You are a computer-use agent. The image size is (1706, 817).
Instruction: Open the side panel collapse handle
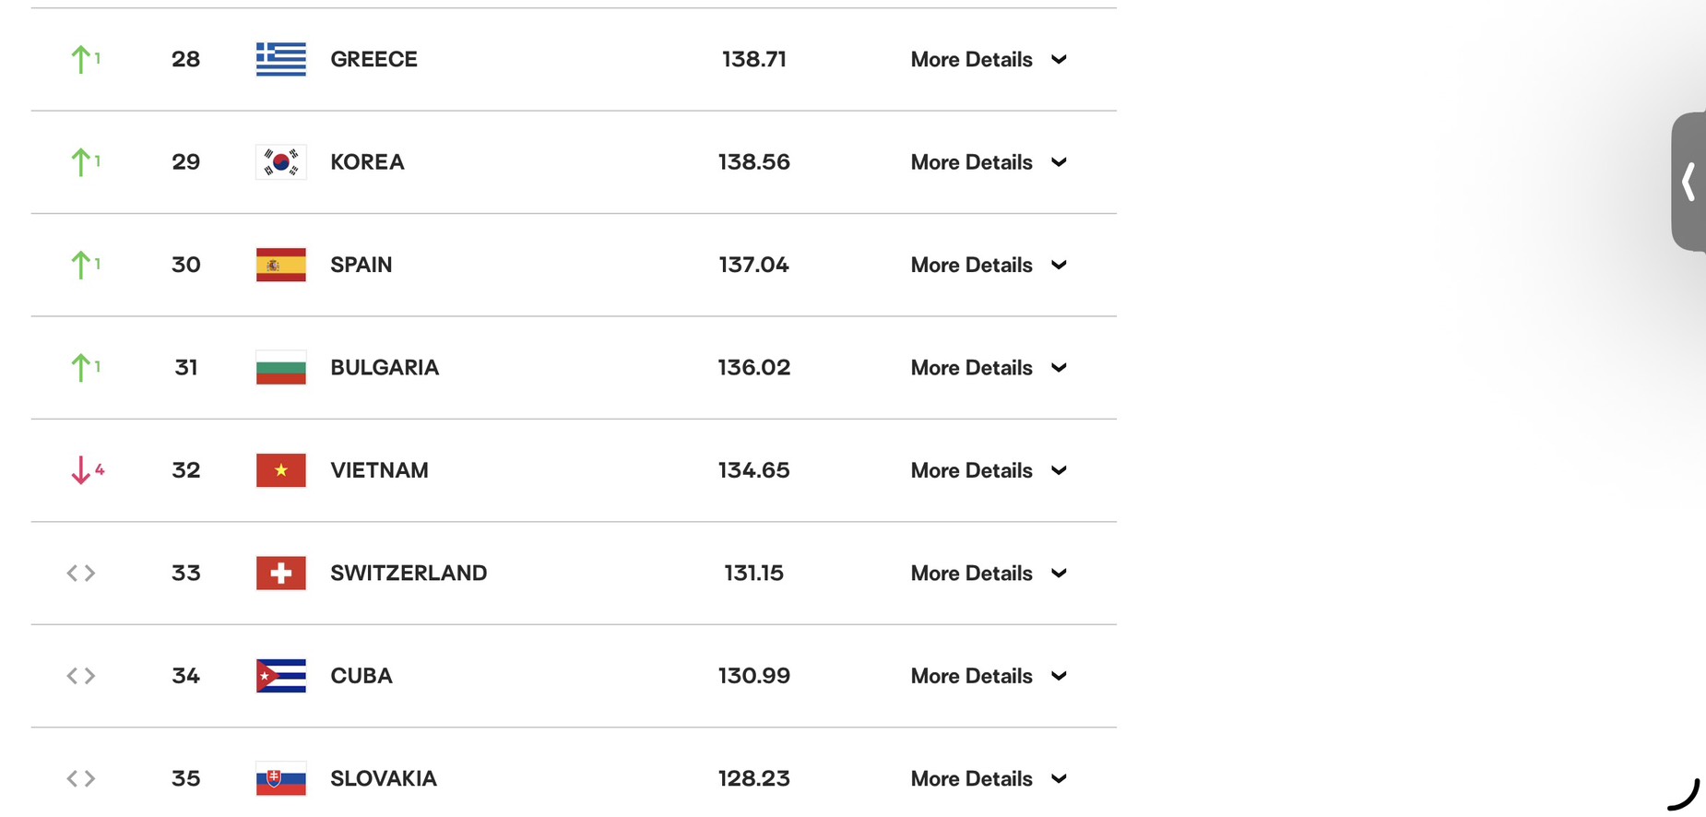[1688, 182]
